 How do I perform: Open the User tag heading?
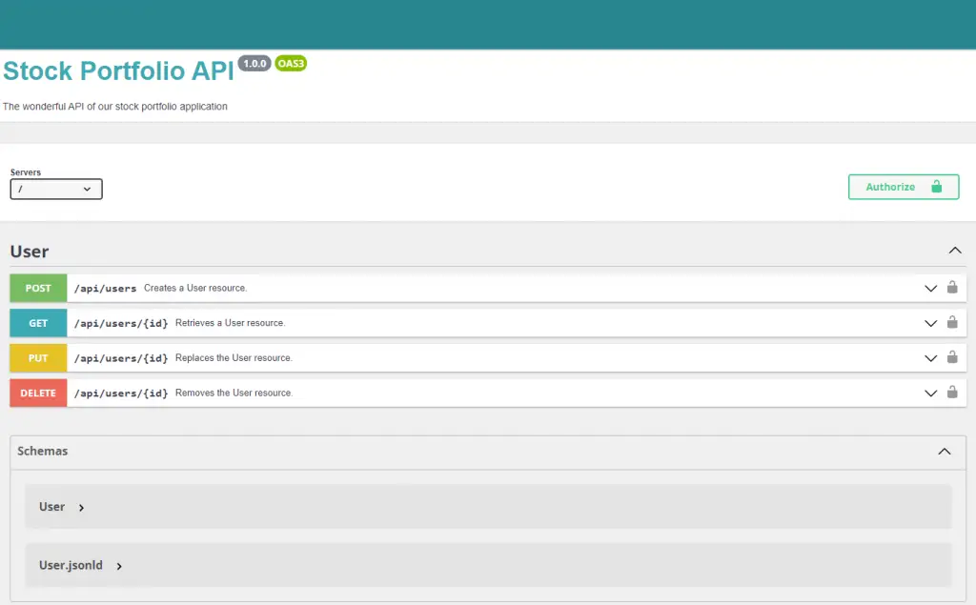pyautogui.click(x=30, y=252)
